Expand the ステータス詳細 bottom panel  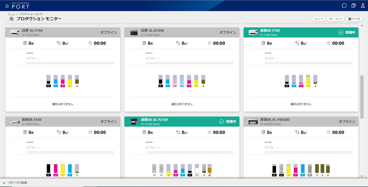click(16, 183)
